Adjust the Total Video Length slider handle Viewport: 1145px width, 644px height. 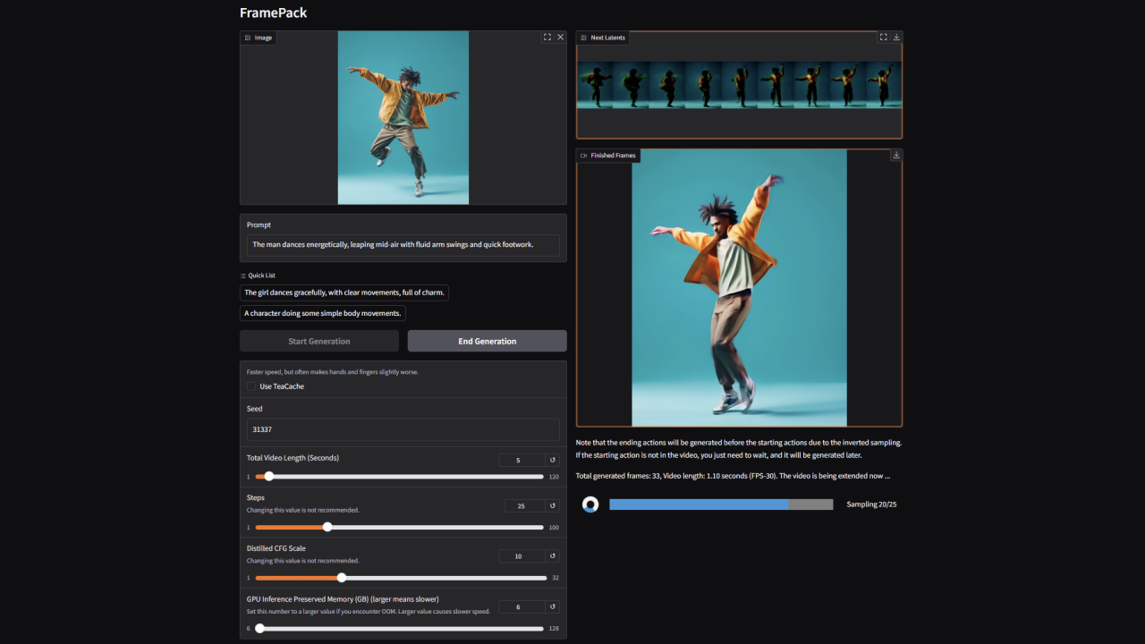point(269,477)
